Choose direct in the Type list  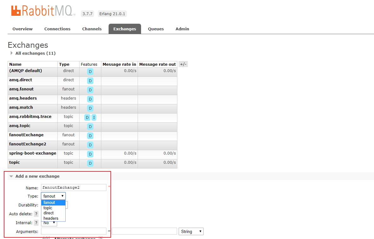click(x=53, y=213)
